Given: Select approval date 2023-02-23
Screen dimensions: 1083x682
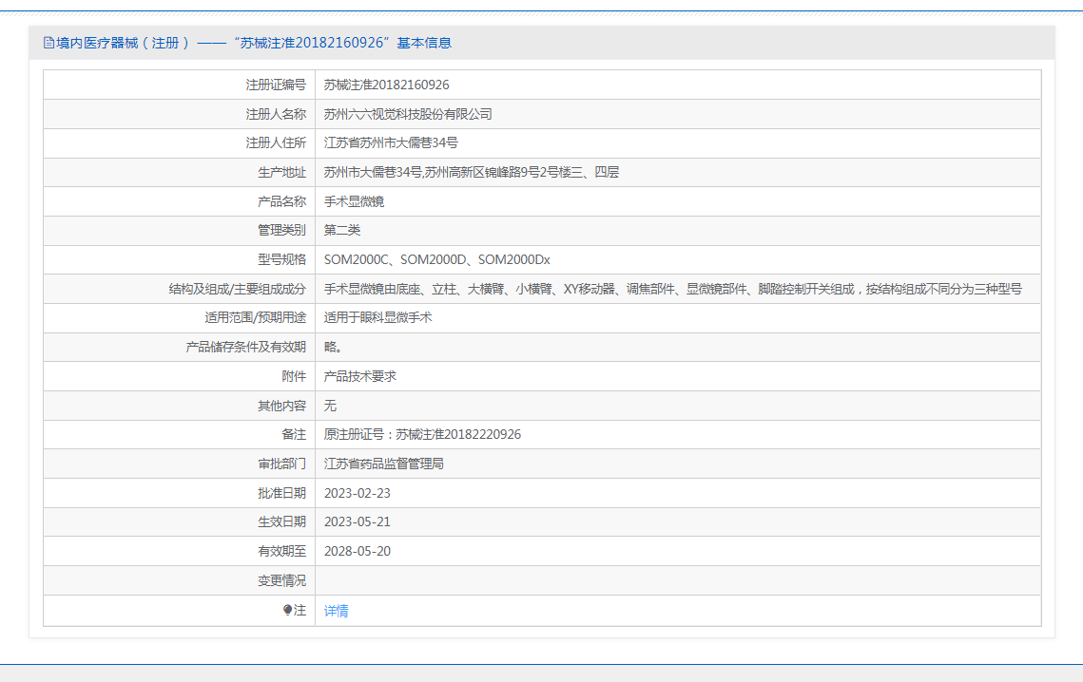Looking at the screenshot, I should [358, 493].
